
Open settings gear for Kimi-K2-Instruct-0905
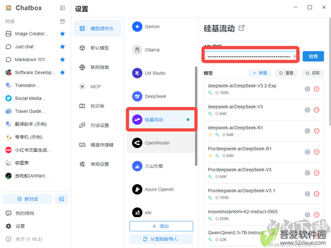(308, 215)
